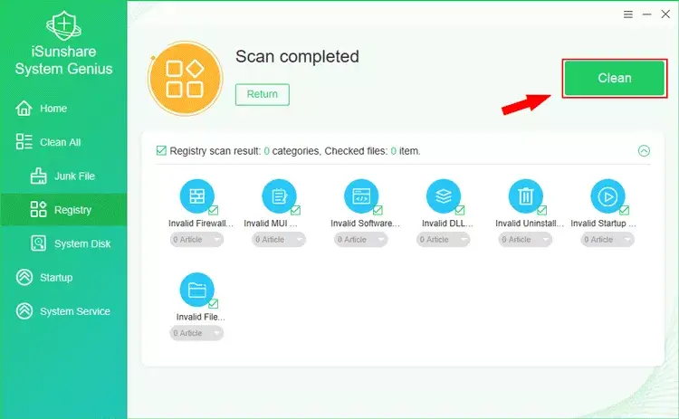
Task: Uncheck the Registry scan result checkbox
Action: 161,150
